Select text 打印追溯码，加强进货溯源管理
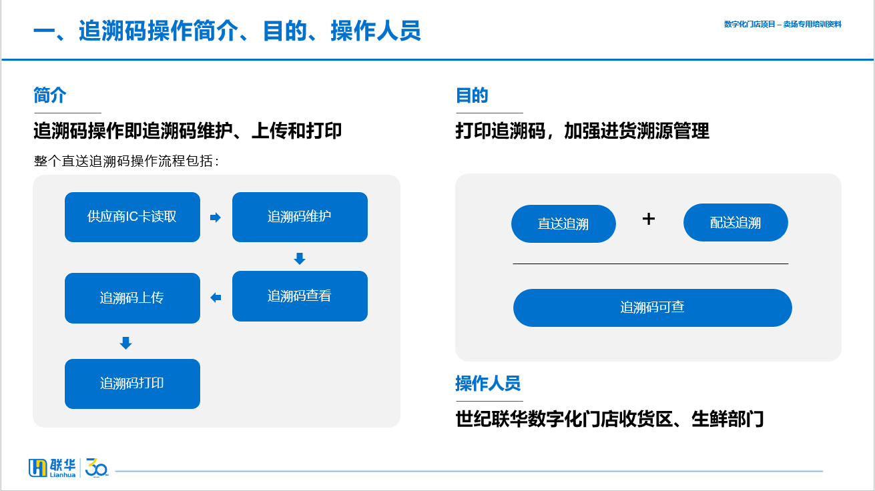This screenshot has height=491, width=875. [x=582, y=131]
